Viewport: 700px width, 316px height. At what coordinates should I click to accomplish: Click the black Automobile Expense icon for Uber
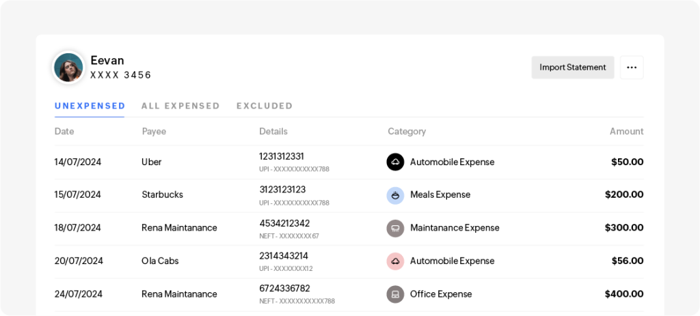(395, 162)
